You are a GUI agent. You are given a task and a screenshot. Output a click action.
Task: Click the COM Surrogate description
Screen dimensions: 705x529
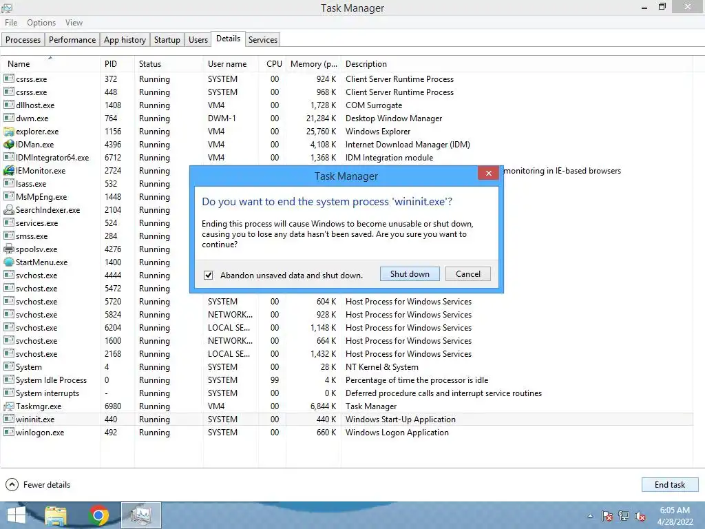click(374, 105)
